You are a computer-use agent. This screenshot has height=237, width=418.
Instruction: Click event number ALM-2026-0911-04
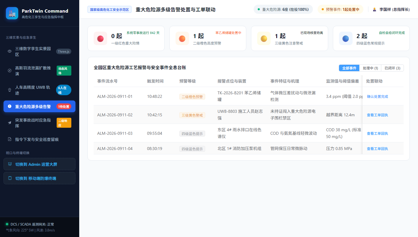115,149
